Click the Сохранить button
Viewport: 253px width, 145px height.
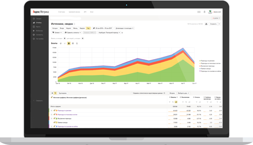click(x=213, y=24)
